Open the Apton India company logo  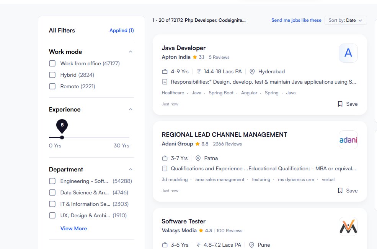pos(348,53)
